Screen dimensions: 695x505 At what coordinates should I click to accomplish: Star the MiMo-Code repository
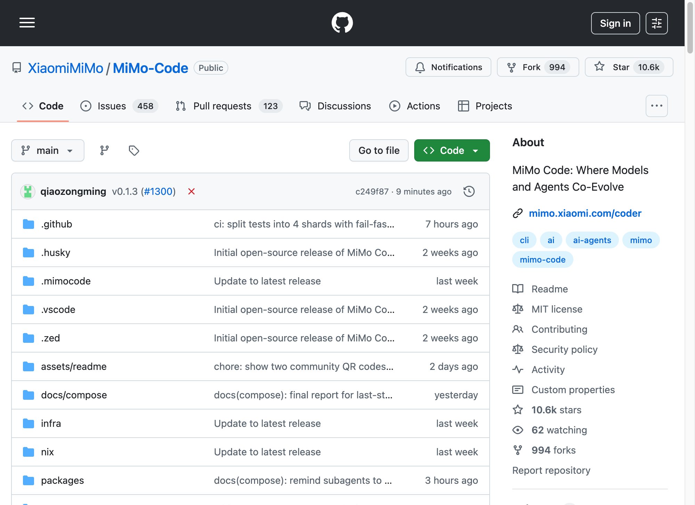tap(629, 67)
